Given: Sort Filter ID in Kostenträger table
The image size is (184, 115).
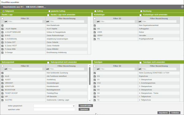Looking at the screenshot, I should click(98, 21).
